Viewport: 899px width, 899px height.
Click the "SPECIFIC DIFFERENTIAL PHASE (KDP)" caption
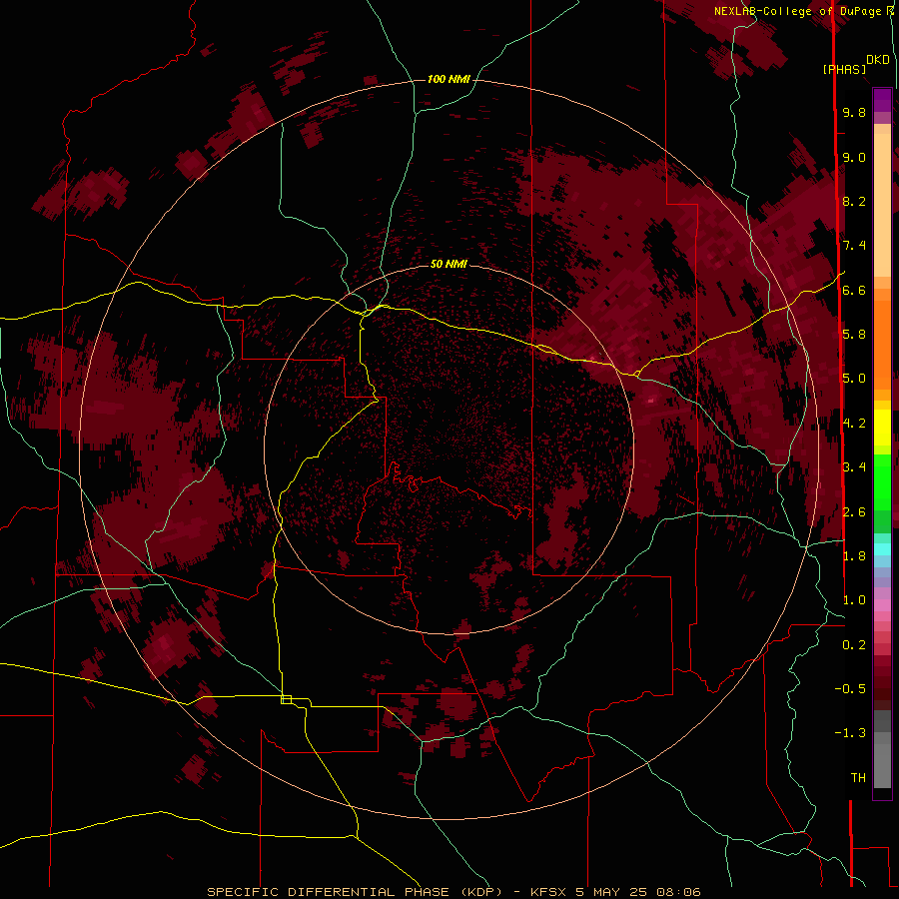[x=355, y=892]
